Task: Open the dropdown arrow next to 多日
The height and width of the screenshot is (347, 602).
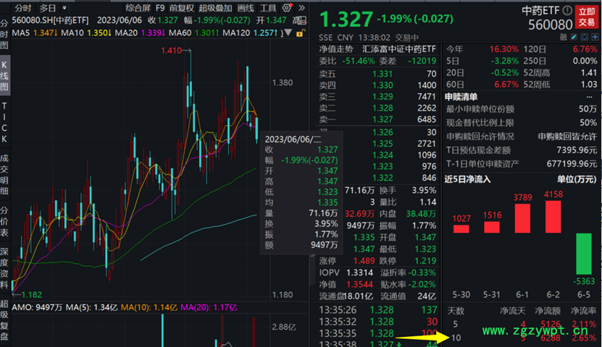Action: point(65,8)
